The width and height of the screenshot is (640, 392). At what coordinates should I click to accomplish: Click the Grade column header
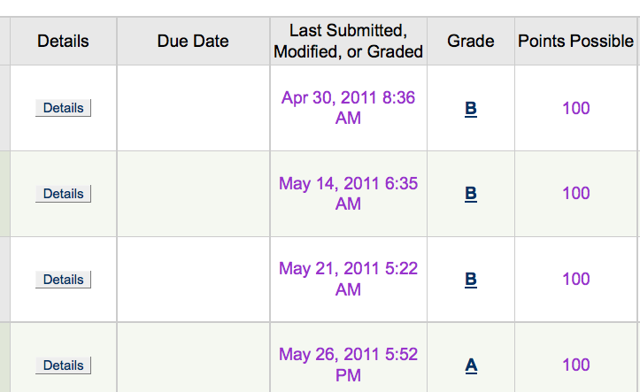(x=471, y=42)
